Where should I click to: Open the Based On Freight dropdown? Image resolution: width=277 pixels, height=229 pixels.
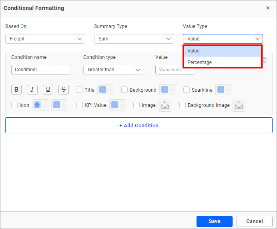[x=45, y=39]
